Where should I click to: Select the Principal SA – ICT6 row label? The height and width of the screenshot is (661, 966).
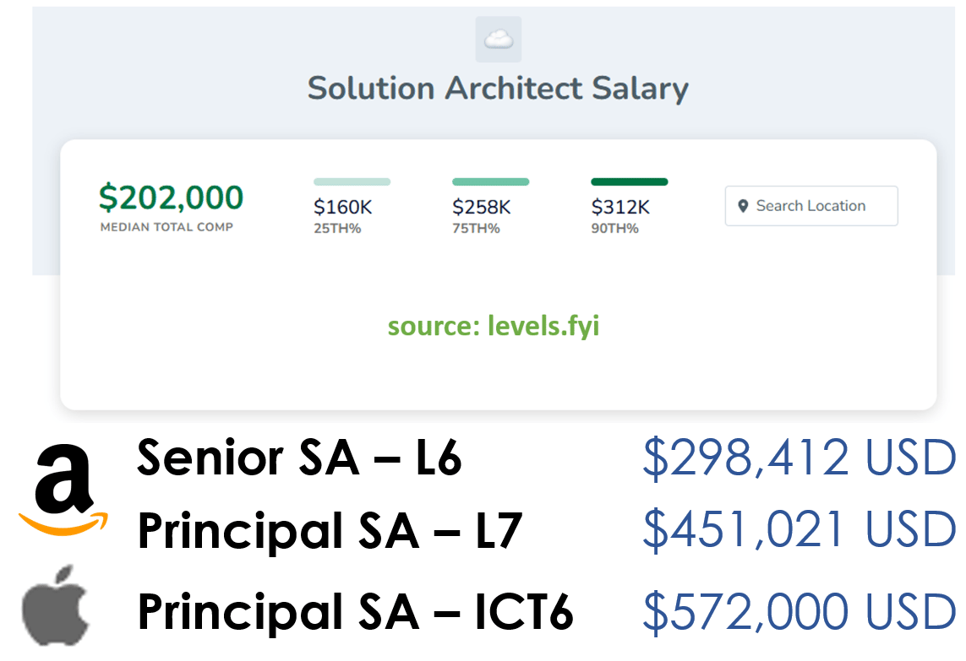(x=356, y=612)
